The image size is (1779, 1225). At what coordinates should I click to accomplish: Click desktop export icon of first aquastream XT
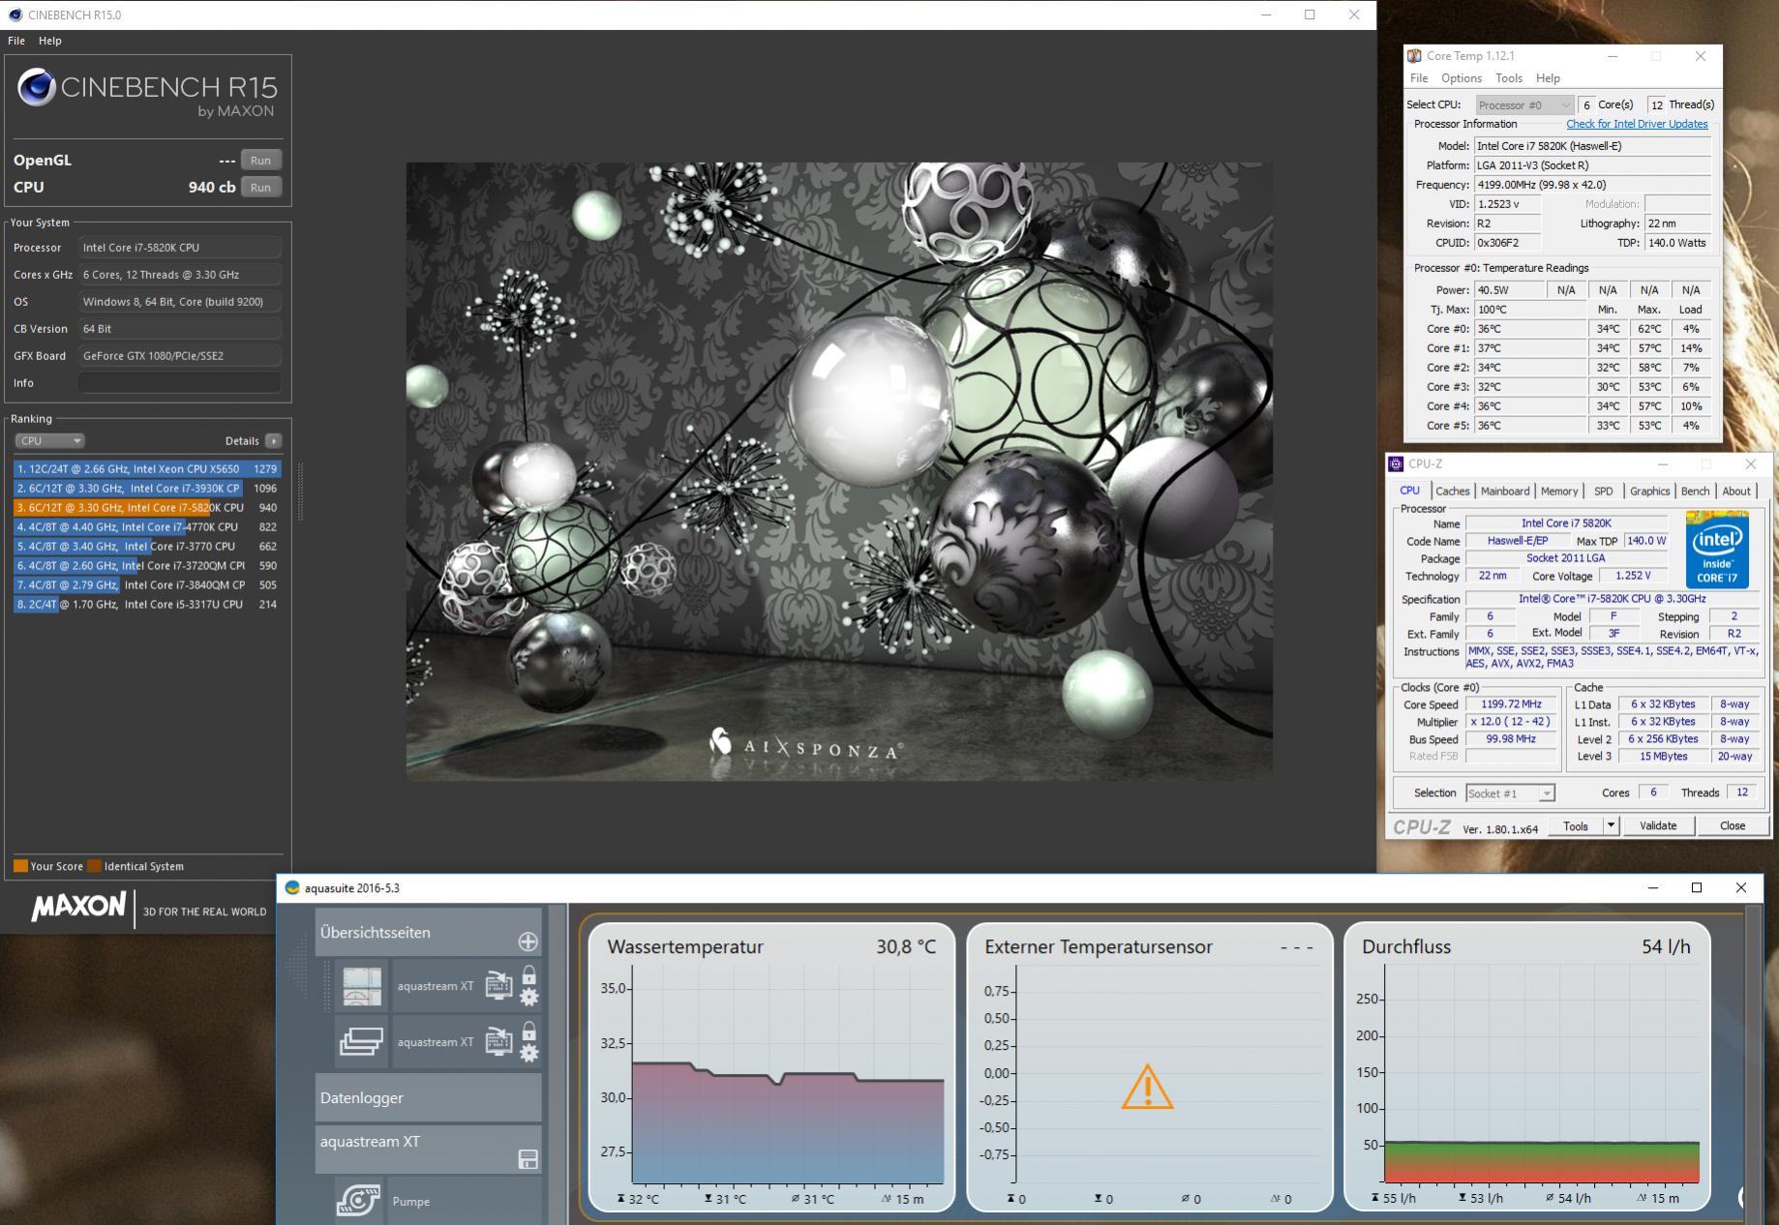click(498, 985)
